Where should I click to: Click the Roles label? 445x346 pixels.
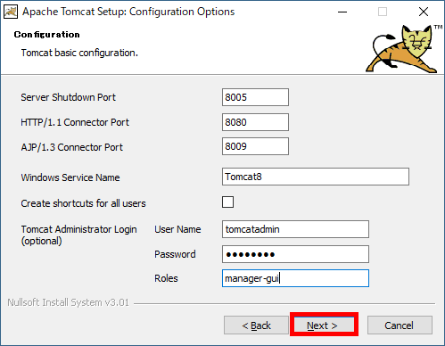tap(166, 278)
